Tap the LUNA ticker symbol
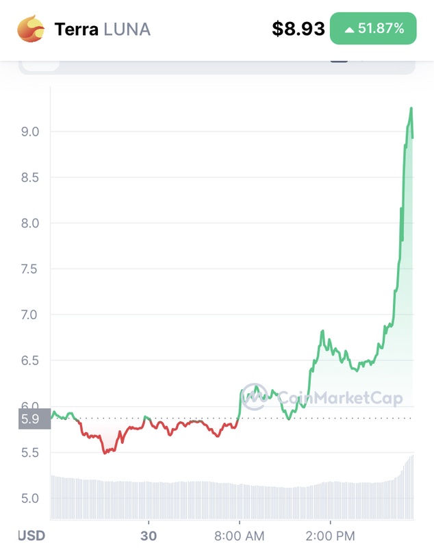 tap(127, 29)
